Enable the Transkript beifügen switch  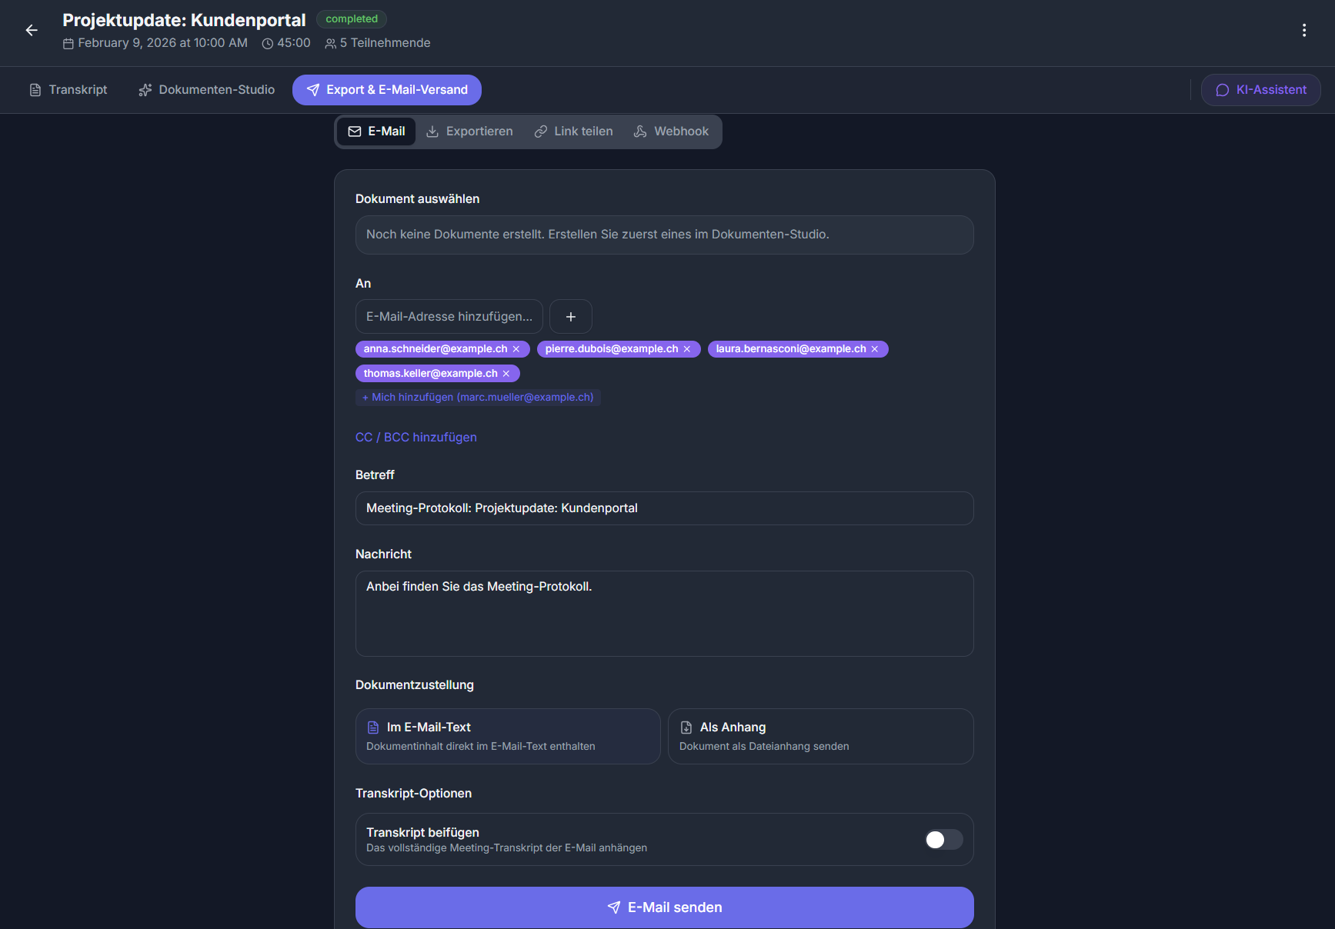coord(943,839)
